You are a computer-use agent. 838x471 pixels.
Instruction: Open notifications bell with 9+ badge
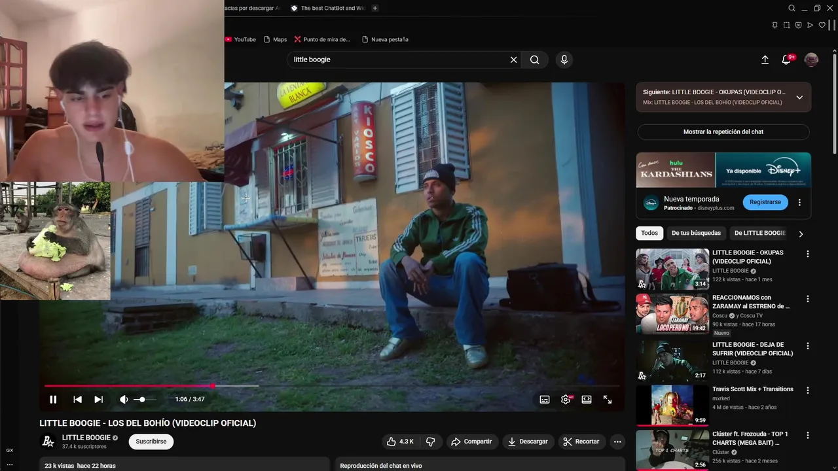[787, 60]
